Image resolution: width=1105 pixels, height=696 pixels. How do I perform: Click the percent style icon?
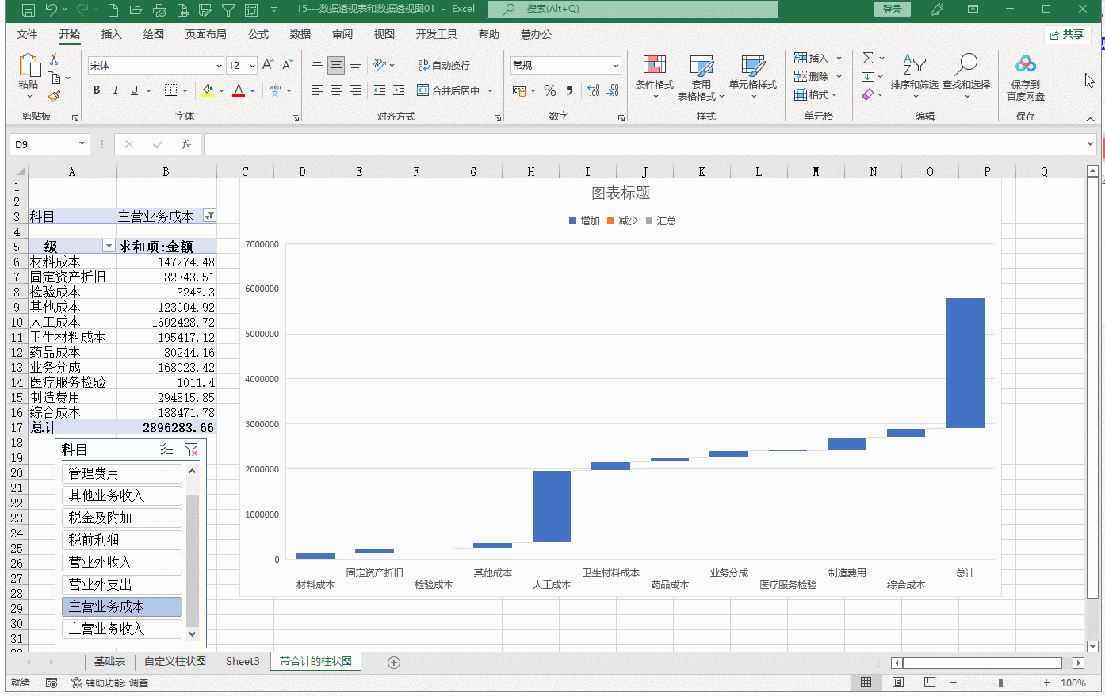(550, 90)
